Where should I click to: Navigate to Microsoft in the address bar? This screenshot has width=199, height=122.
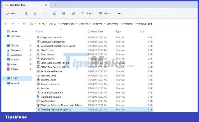[84, 24]
